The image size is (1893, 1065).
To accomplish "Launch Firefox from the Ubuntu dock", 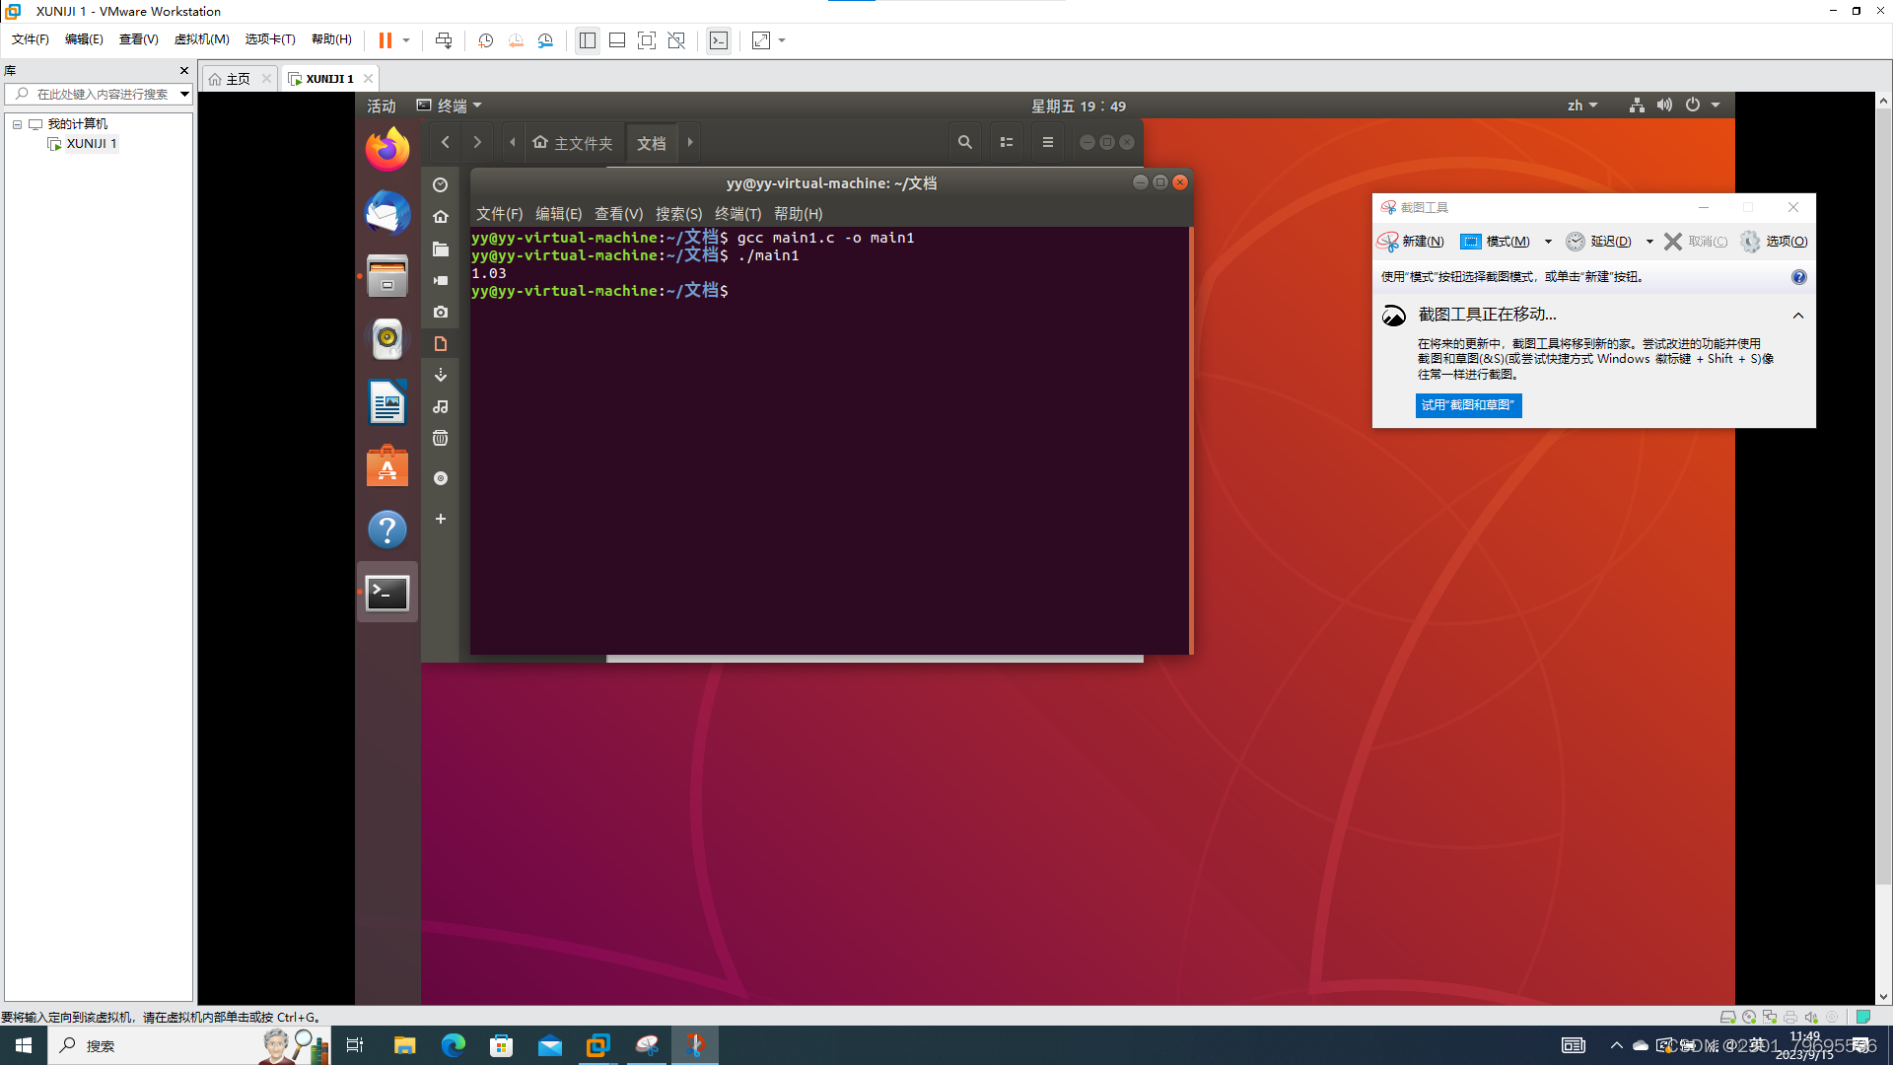I will (387, 149).
